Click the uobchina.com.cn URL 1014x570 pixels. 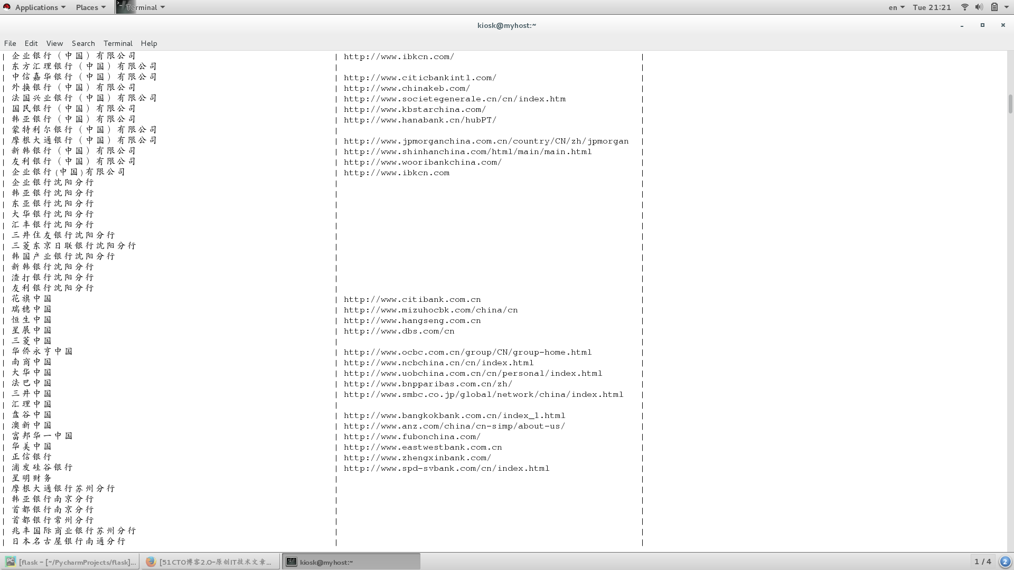(x=473, y=373)
